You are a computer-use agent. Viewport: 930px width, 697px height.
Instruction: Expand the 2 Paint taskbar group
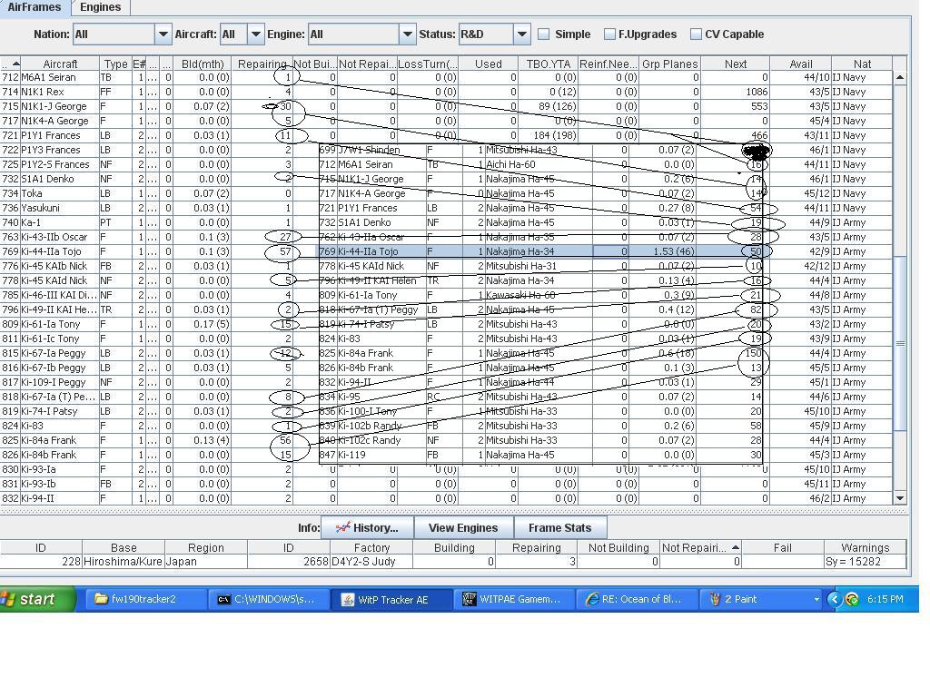pos(763,599)
